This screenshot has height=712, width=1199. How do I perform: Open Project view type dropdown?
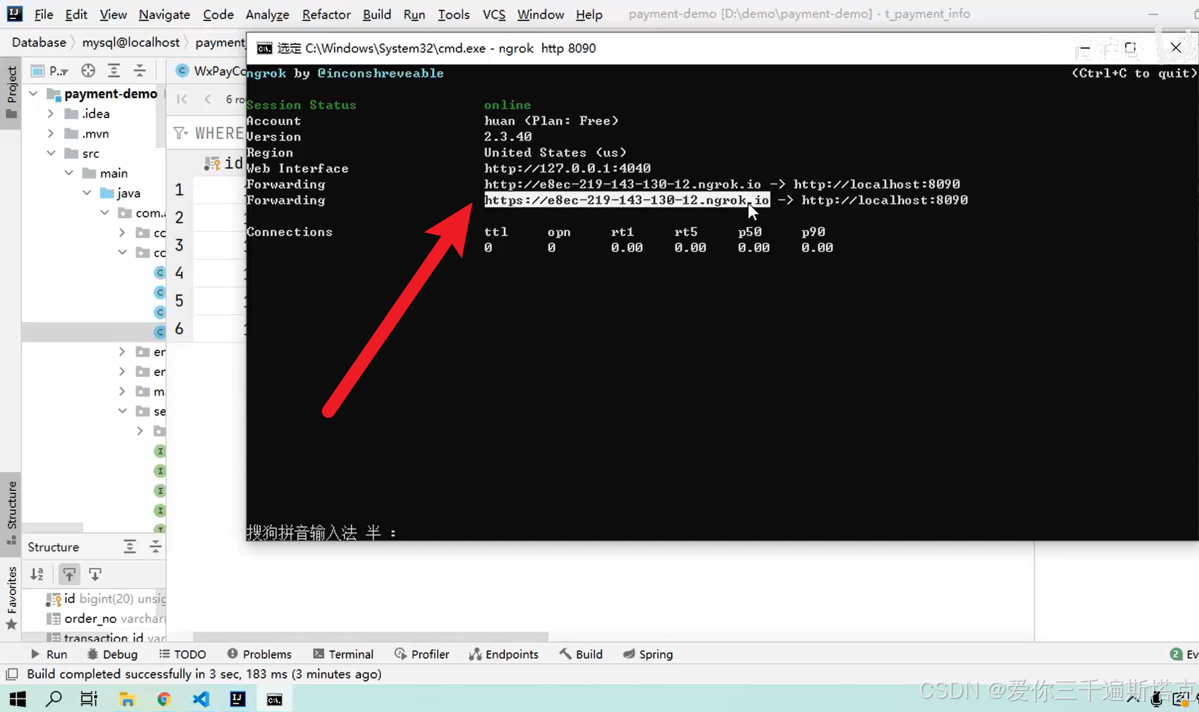point(51,70)
